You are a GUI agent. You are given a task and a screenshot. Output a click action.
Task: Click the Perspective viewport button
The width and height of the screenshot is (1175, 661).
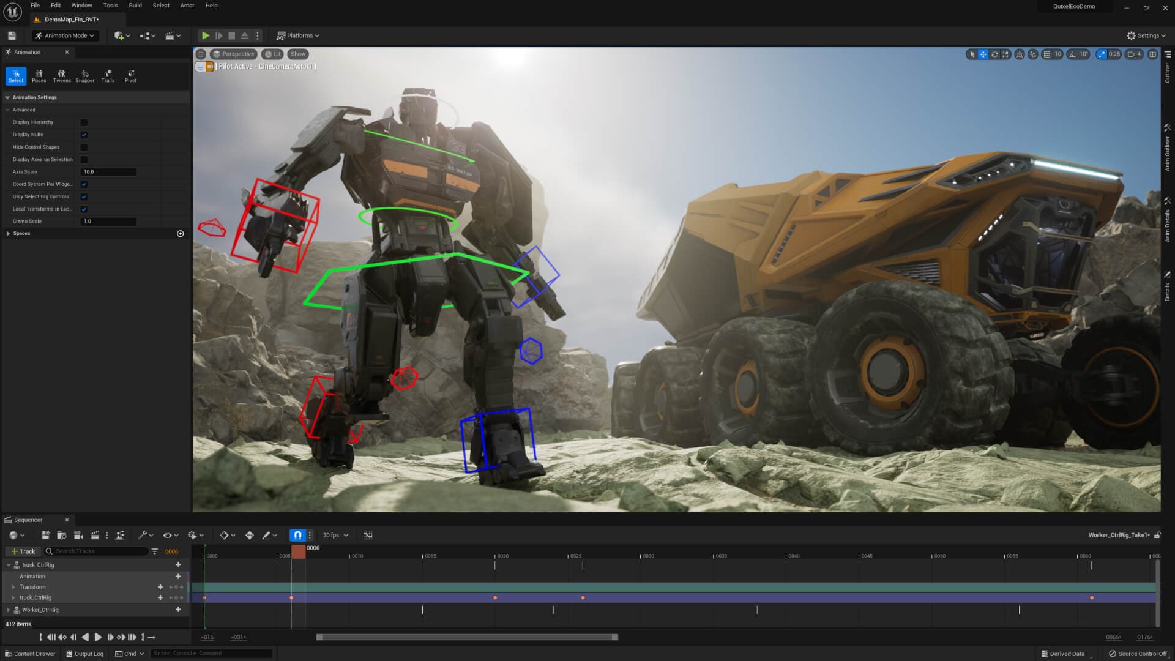pos(234,54)
